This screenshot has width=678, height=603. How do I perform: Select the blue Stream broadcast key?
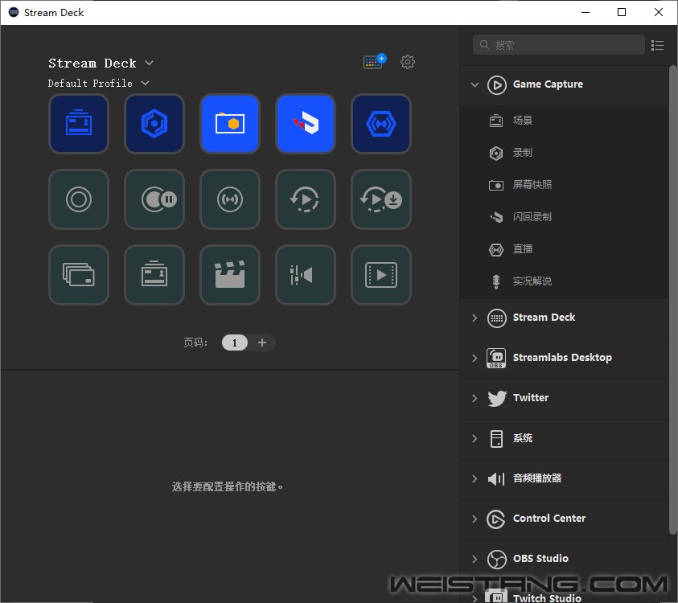(x=381, y=124)
